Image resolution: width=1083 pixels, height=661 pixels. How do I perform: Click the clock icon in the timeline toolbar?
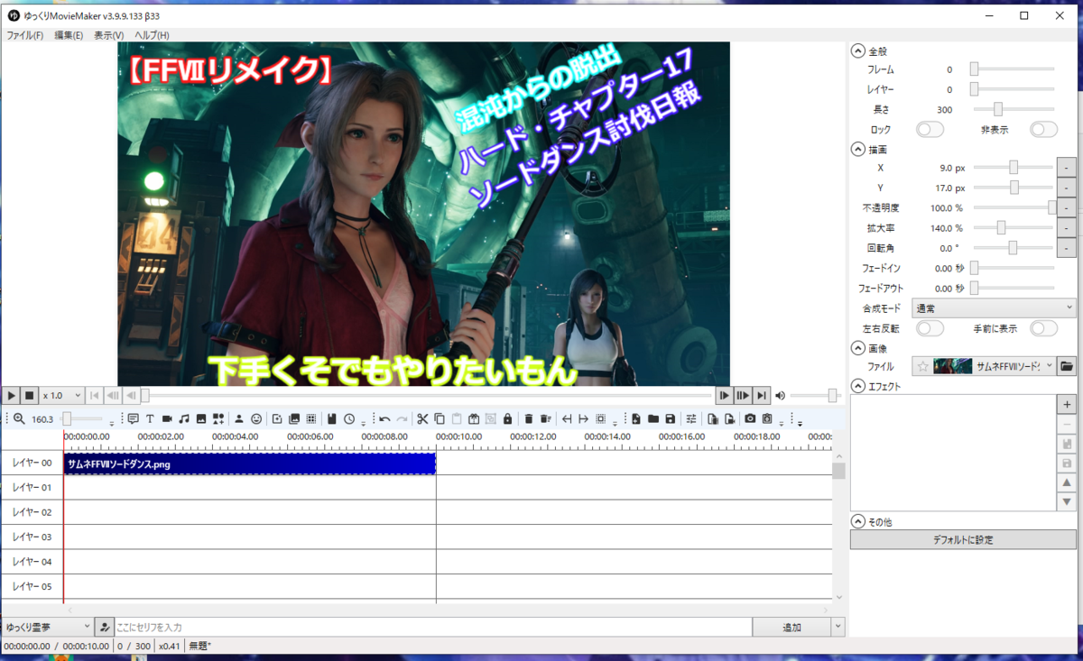click(x=349, y=419)
